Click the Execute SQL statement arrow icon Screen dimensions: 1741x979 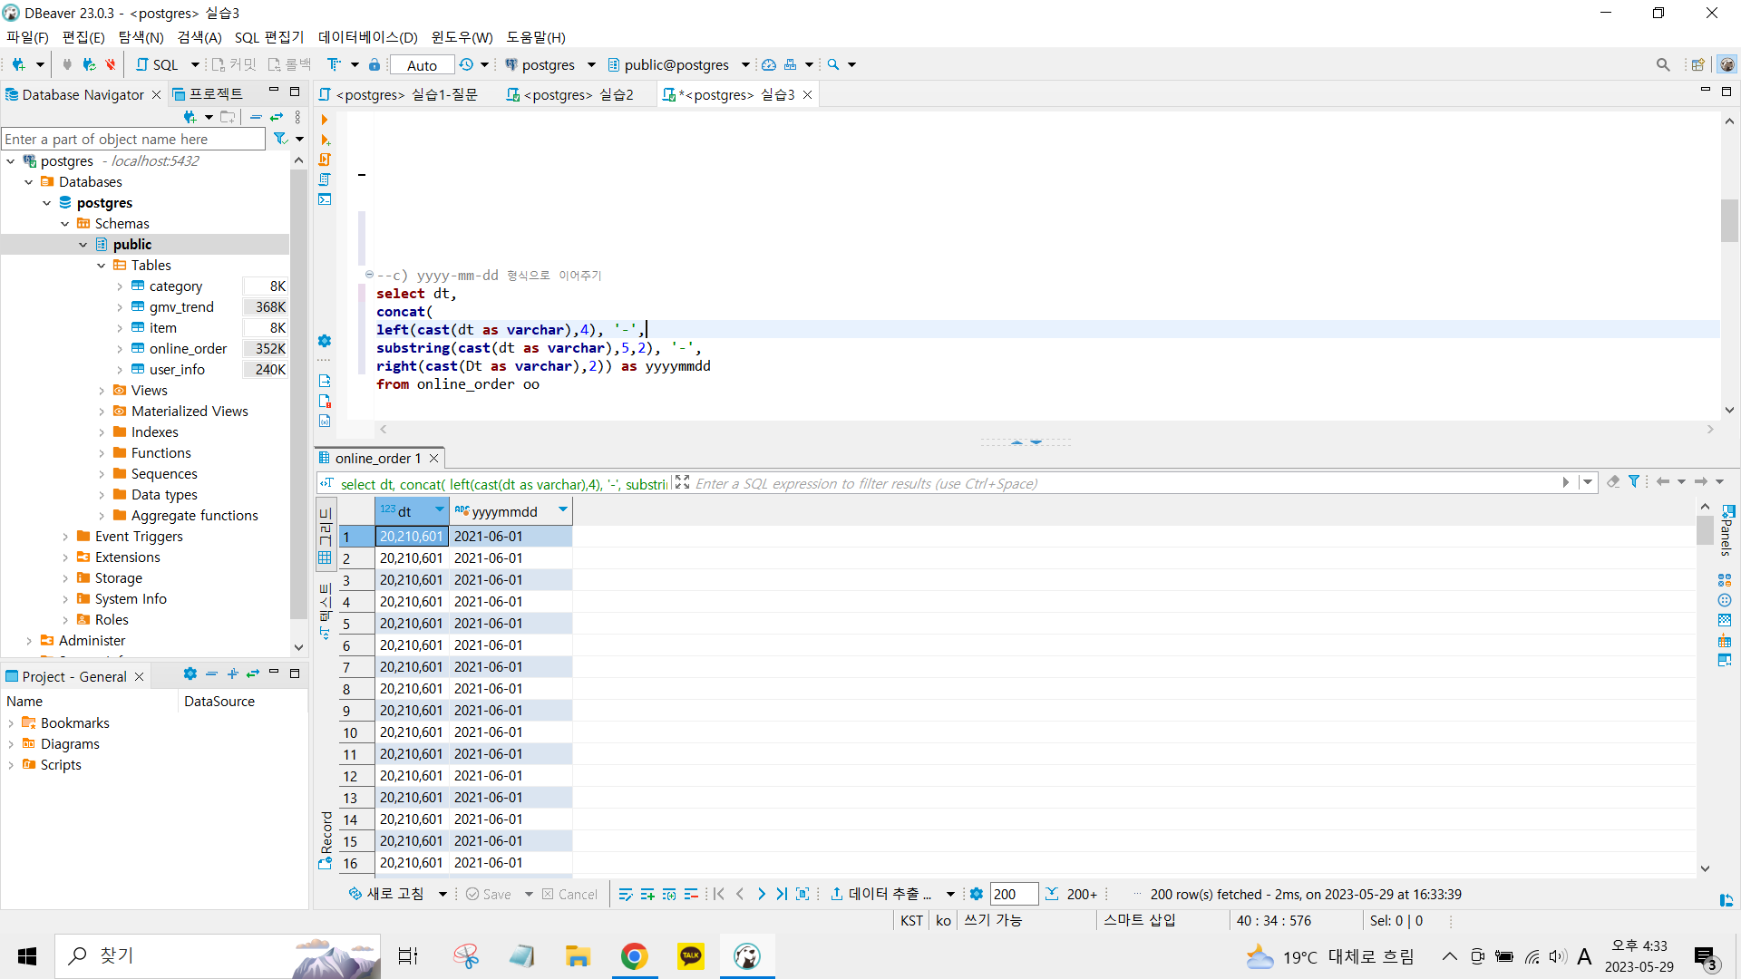325,120
